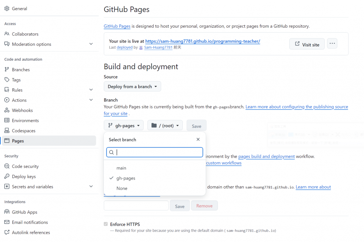Viewport: 364px width, 242px height.
Task: Click the Secrets and variables asterisk icon
Action: 7,187
